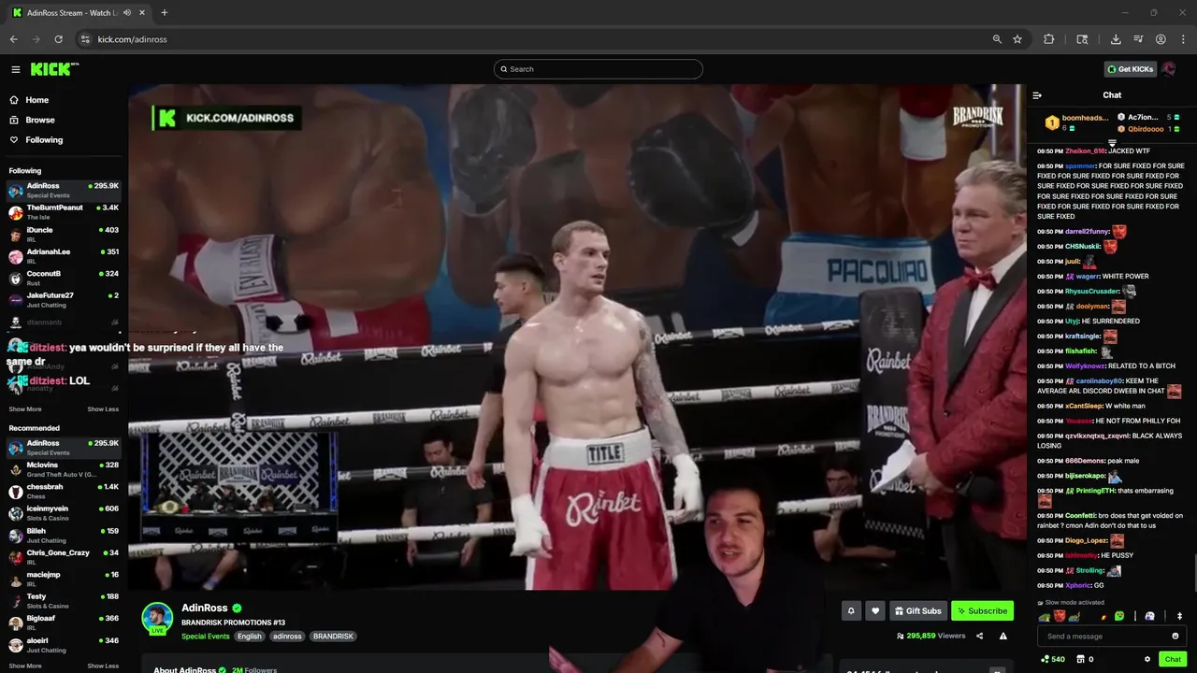Screen dimensions: 1197x673
Task: Open Chris_Gone_Crazy recommended channel
Action: (x=64, y=557)
